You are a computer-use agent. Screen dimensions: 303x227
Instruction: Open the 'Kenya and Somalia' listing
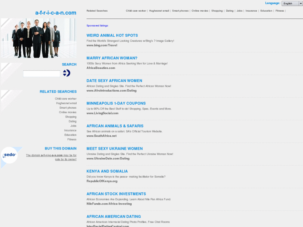(107, 171)
